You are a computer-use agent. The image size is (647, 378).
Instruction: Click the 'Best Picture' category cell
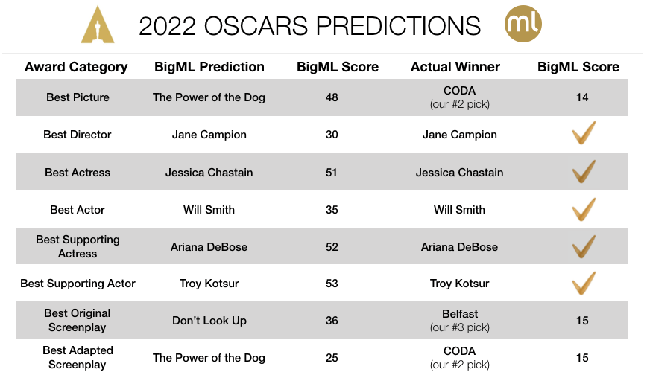point(78,97)
